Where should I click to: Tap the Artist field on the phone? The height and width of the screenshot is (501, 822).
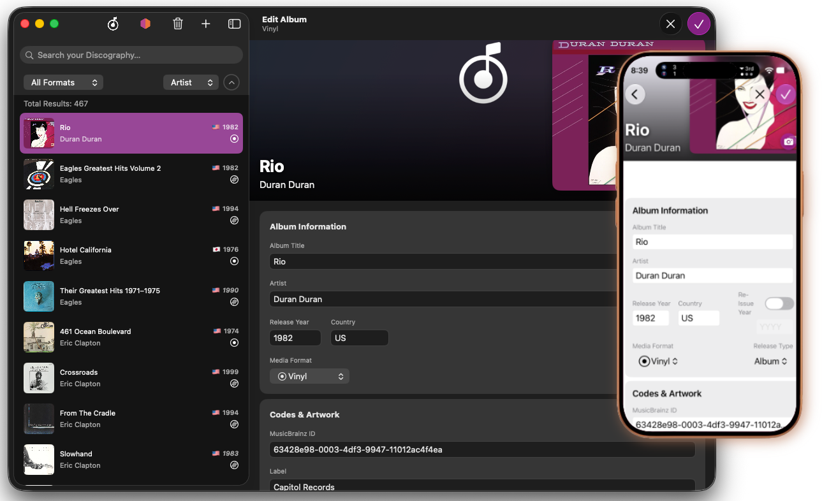(713, 275)
